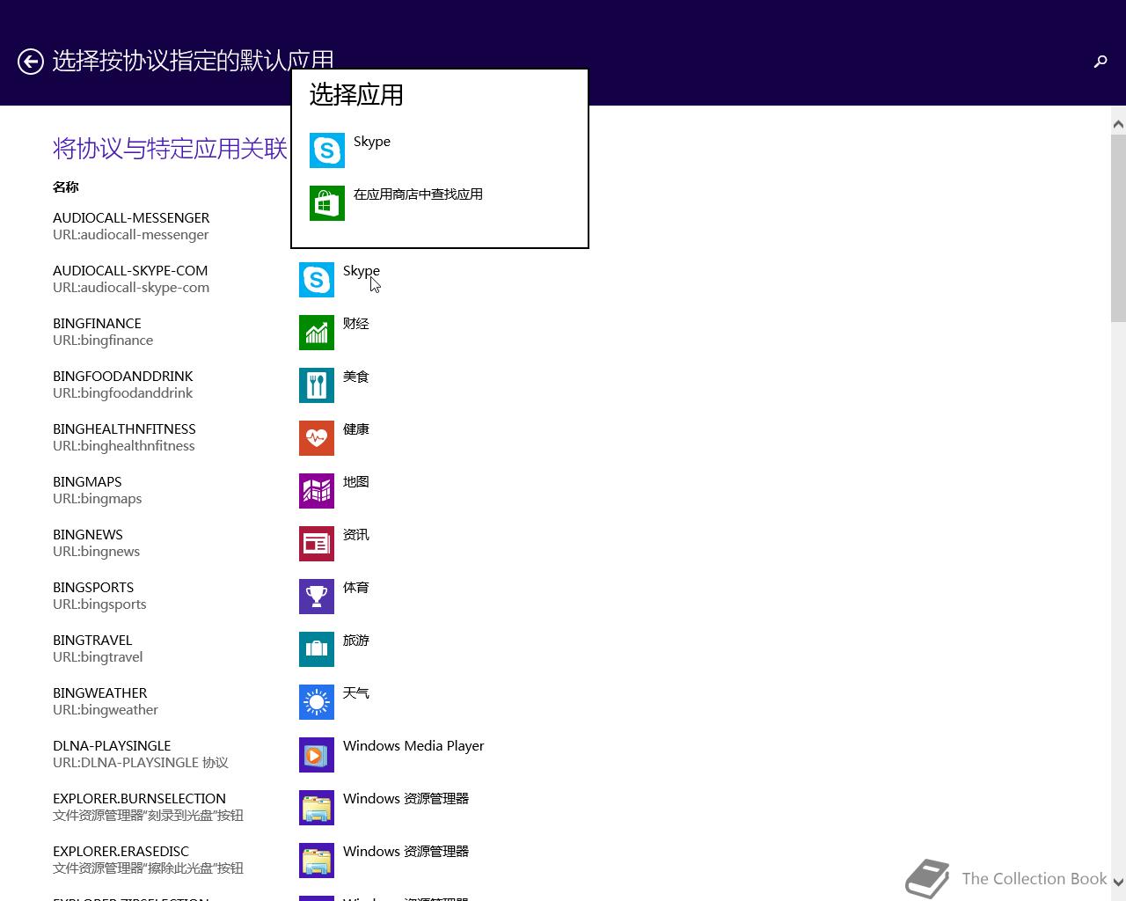Screen dimensions: 1126x901
Task: Click URL:DLNA-PLAYSINGLE 协议 description text
Action: (x=141, y=763)
